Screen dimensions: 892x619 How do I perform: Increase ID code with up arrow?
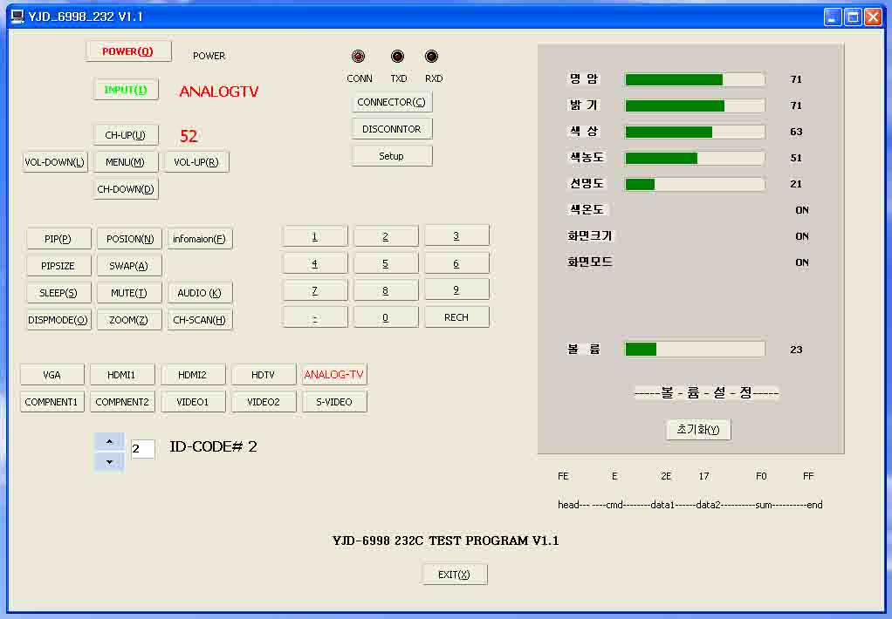point(109,442)
